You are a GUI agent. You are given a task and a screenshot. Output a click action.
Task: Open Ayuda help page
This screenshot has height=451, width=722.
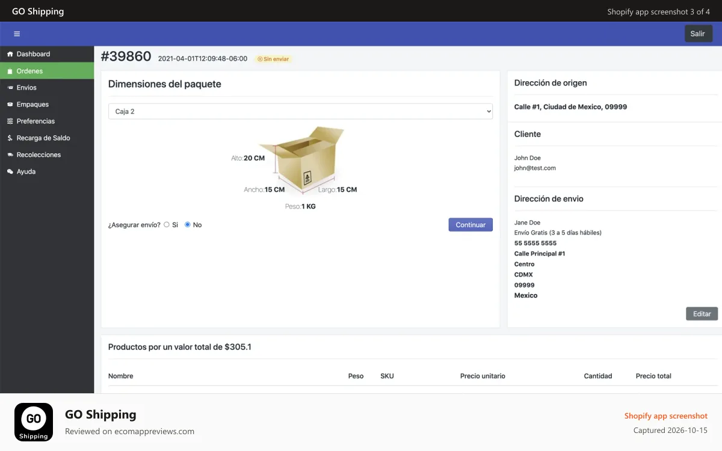(x=47, y=172)
